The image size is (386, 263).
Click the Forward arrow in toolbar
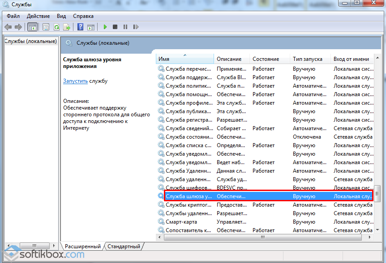tap(18, 27)
